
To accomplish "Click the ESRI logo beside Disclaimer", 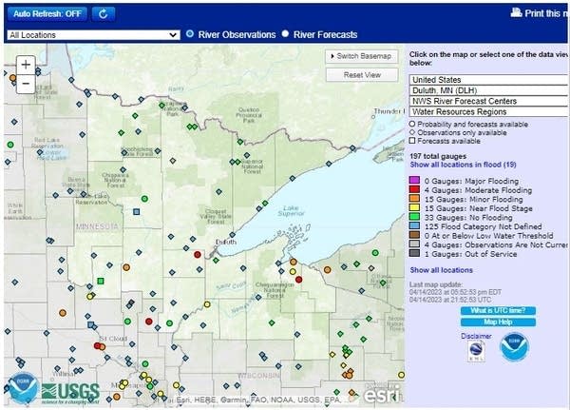I will (476, 351).
